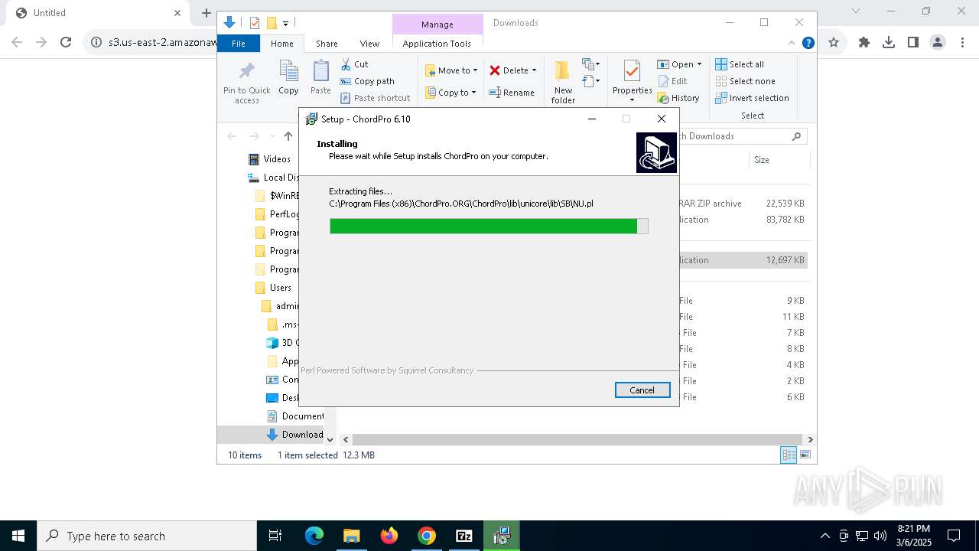Open Chrome Downloads icon
This screenshot has width=979, height=551.
tap(889, 43)
